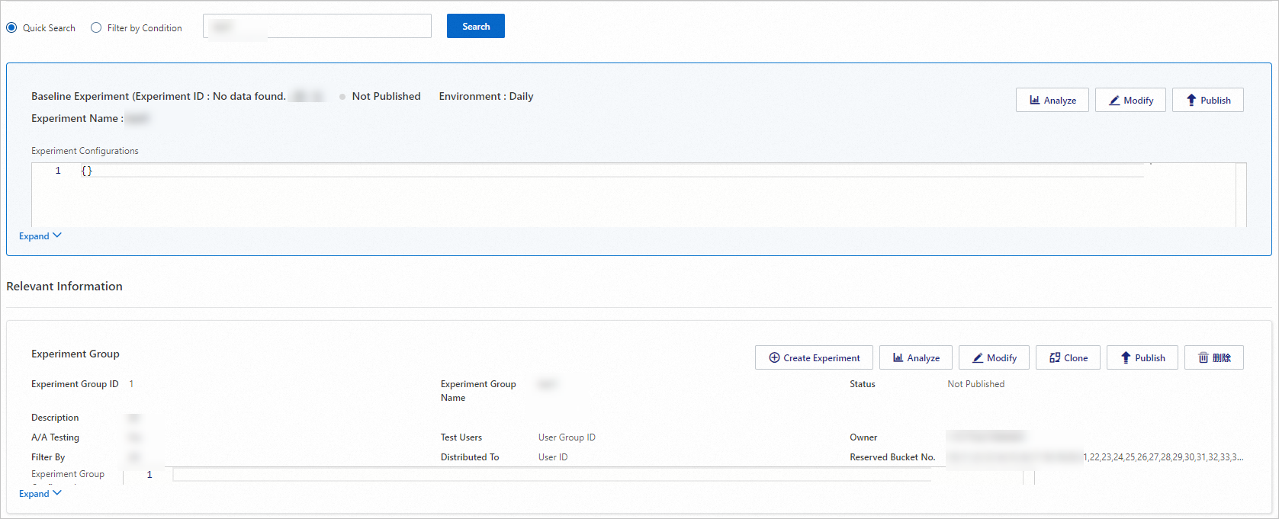The image size is (1279, 519).
Task: Click Analyze icon in Baseline Experiment panel
Action: point(1035,101)
